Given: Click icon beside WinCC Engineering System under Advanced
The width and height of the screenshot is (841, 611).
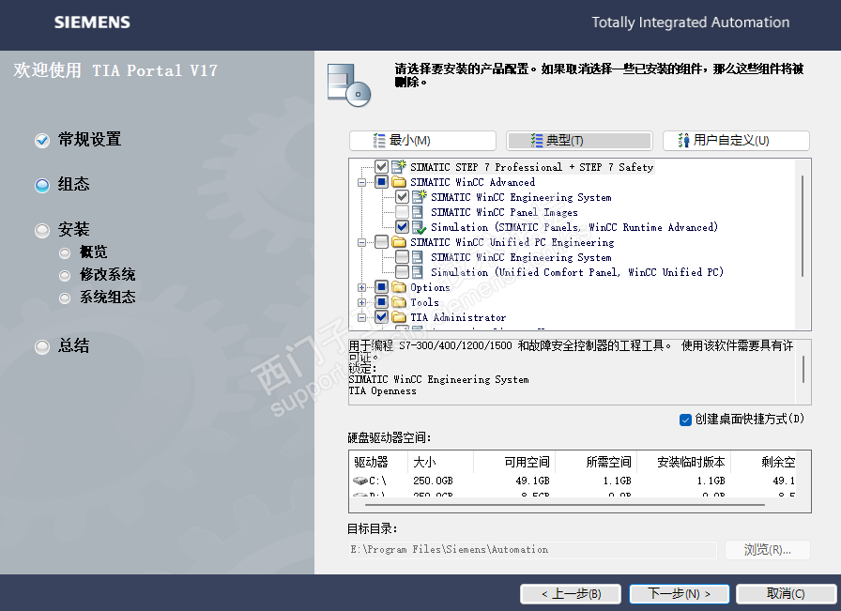Looking at the screenshot, I should point(420,197).
